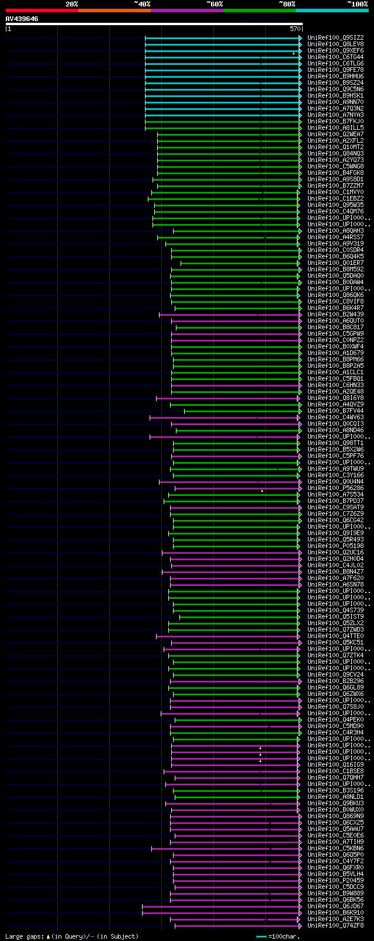
Task: Click the purple alignment bar for UniRef100_B6K910
Action: coord(222,913)
